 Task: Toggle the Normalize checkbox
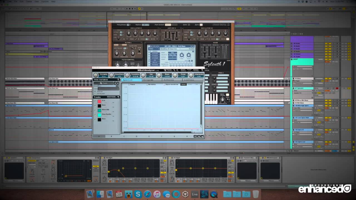pyautogui.click(x=147, y=84)
